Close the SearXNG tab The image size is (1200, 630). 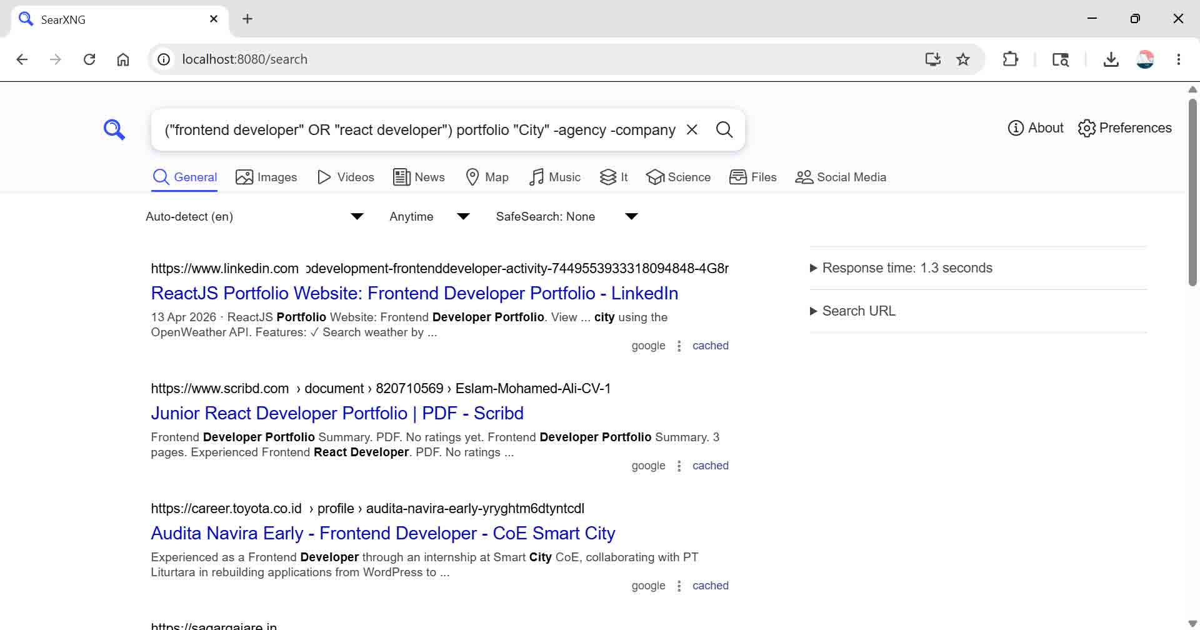tap(214, 19)
